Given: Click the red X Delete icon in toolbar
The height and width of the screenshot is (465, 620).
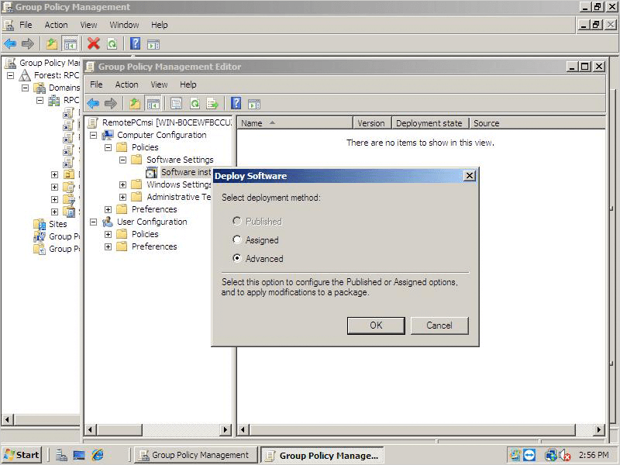Looking at the screenshot, I should pos(93,44).
